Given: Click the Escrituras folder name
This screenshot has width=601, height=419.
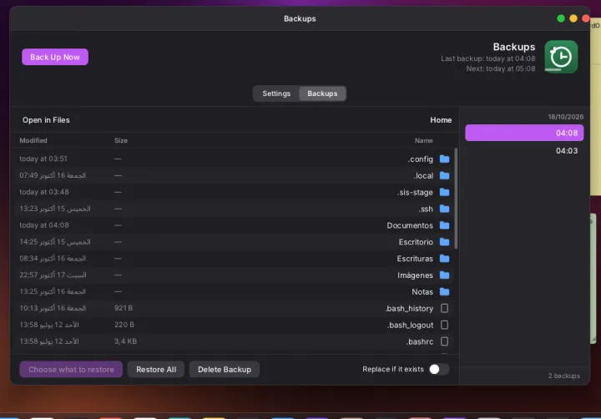Looking at the screenshot, I should 415,259.
